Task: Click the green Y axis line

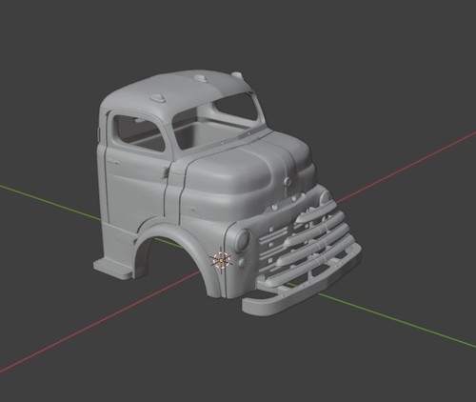Action: (397, 321)
